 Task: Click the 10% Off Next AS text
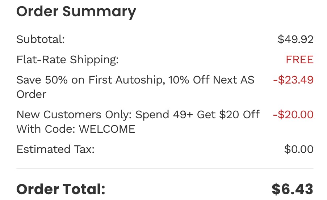click(211, 80)
